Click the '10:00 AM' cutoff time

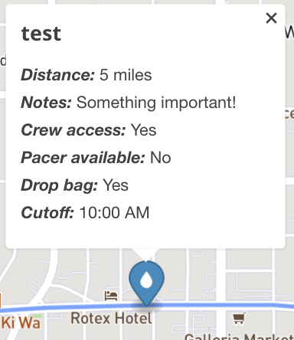tap(114, 213)
